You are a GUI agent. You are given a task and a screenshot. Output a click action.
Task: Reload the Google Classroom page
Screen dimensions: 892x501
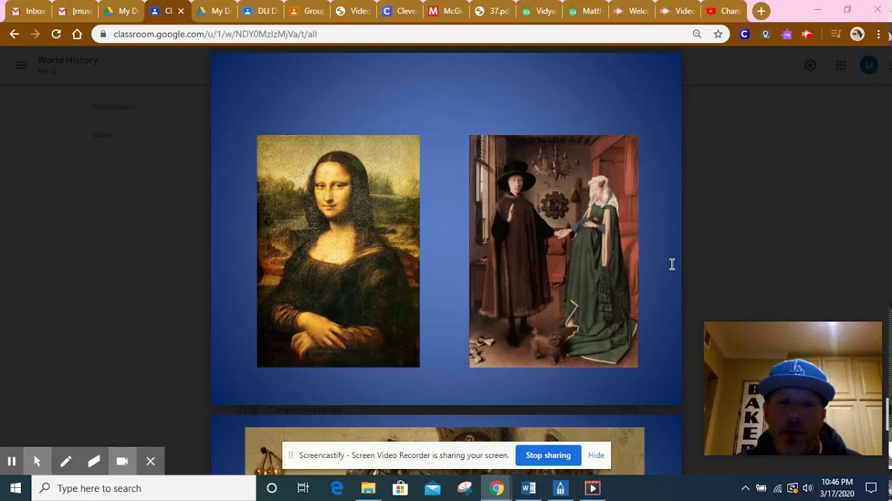pos(56,34)
